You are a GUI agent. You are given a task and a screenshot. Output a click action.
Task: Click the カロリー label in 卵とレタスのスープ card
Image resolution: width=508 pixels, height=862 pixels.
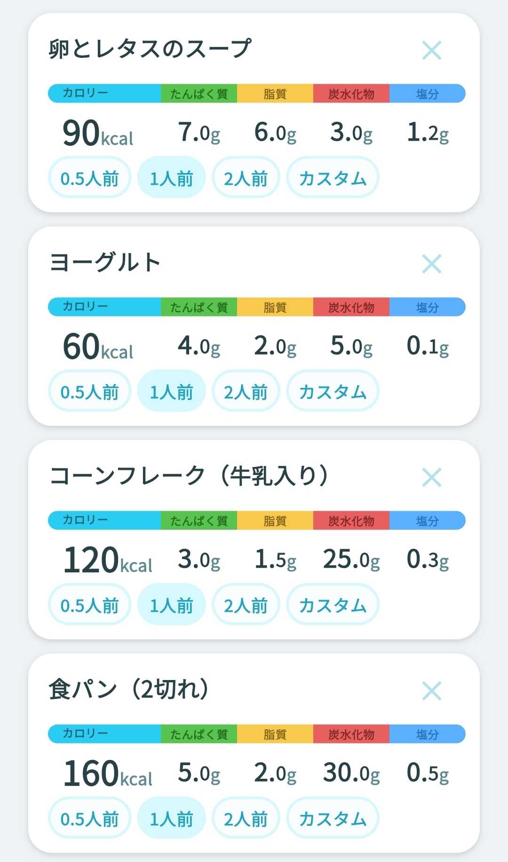tap(85, 93)
